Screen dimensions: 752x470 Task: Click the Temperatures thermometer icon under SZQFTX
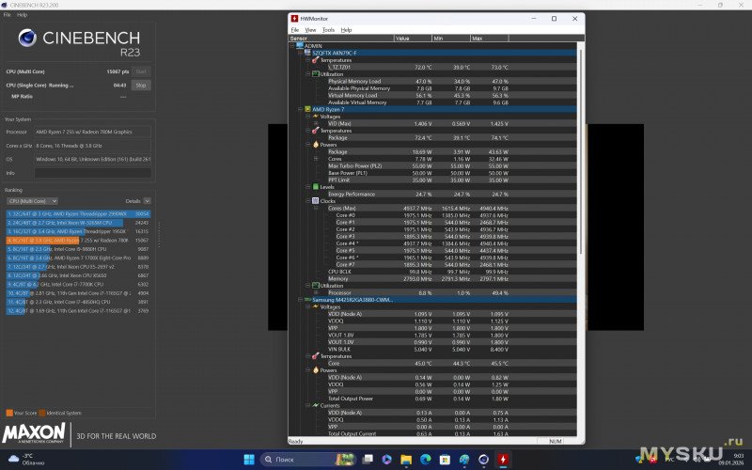coord(316,60)
